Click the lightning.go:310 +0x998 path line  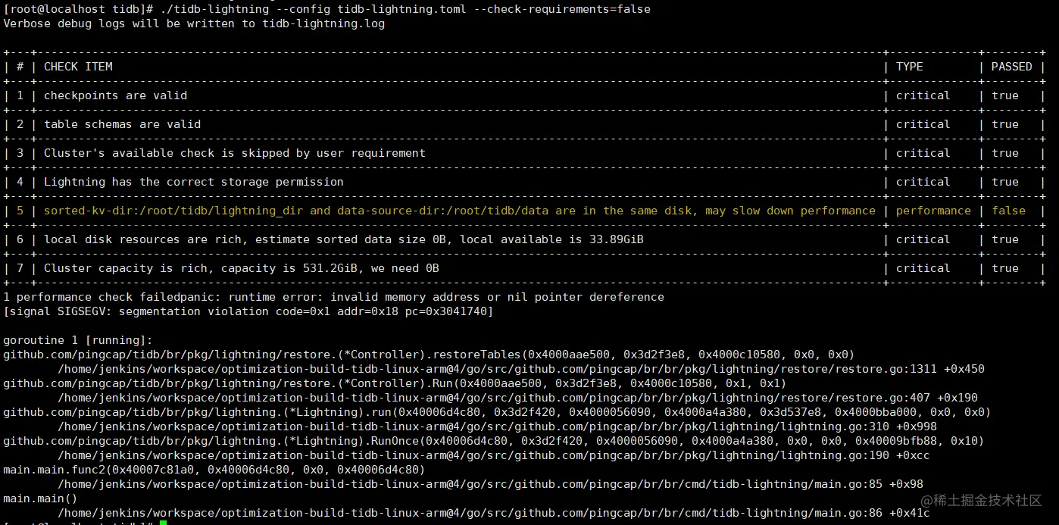[x=497, y=427]
